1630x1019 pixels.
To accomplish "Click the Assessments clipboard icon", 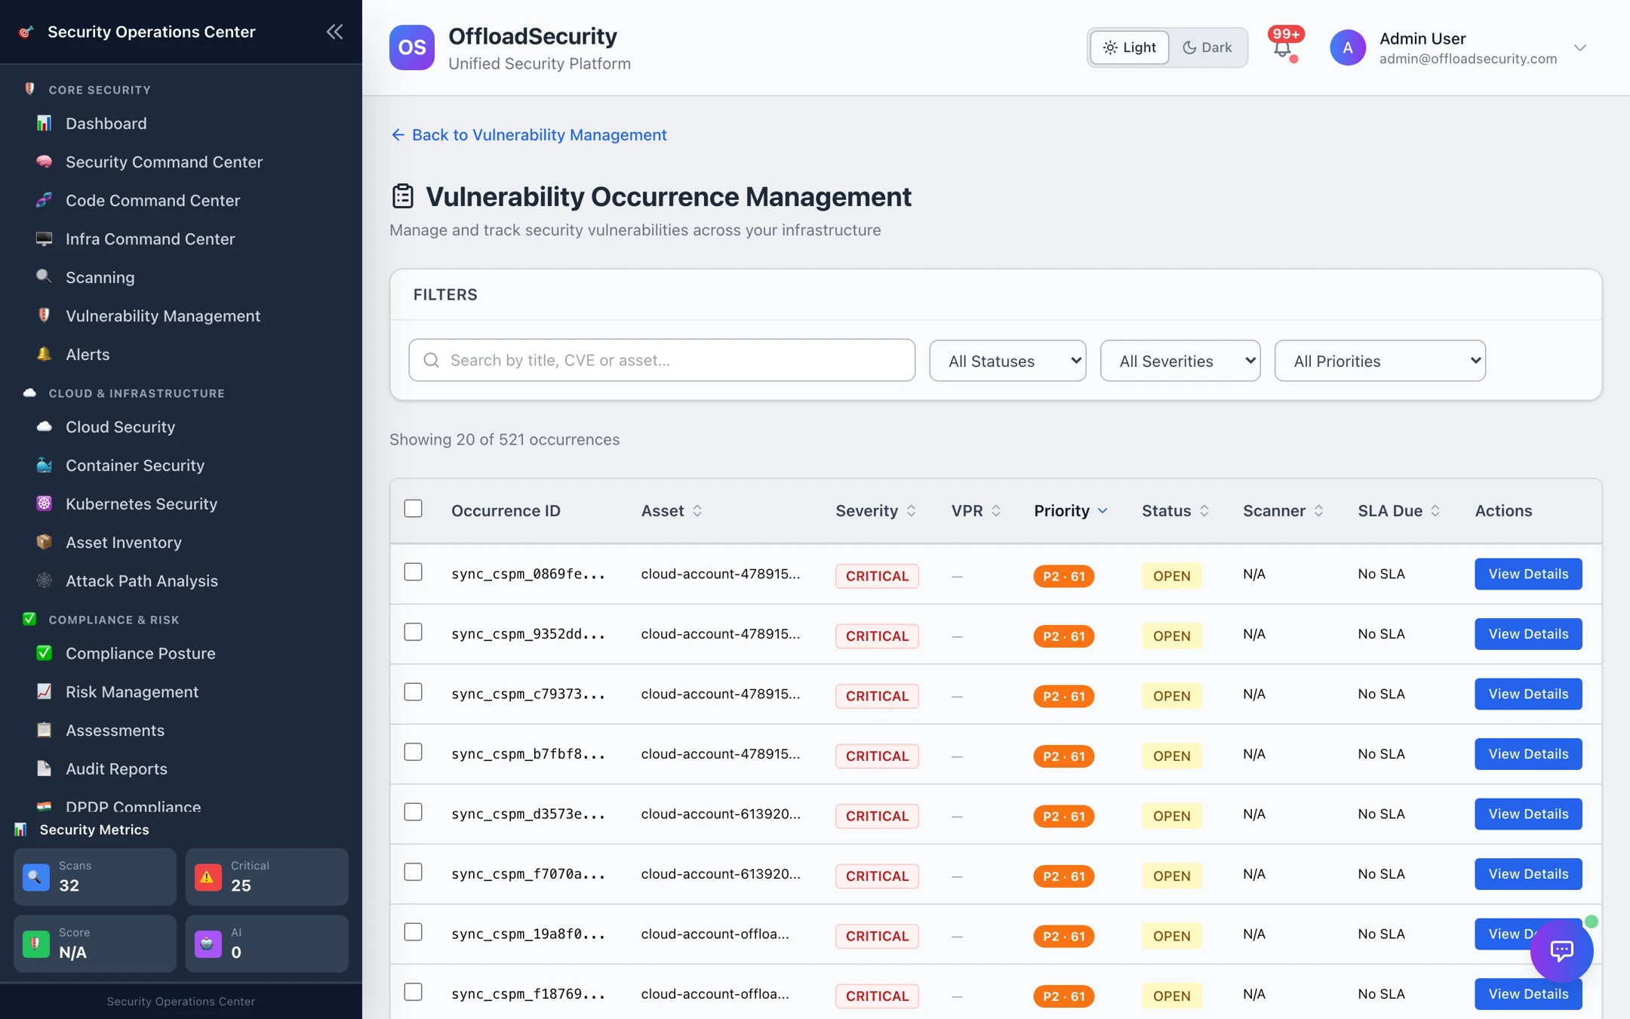I will (44, 730).
